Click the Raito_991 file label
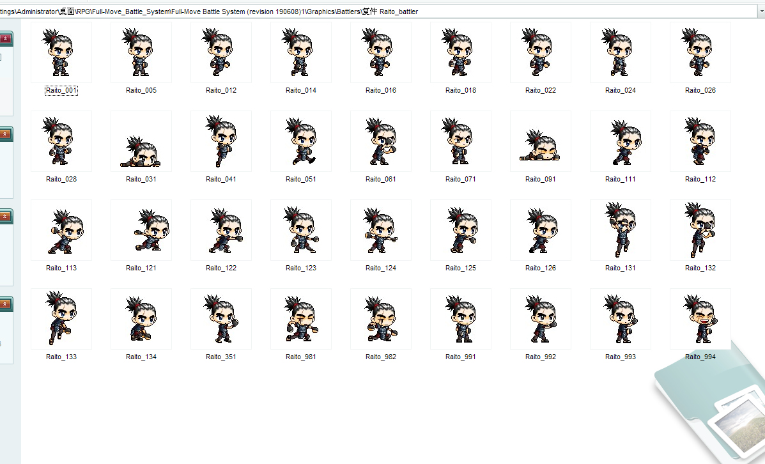Image resolution: width=765 pixels, height=464 pixels. pos(461,357)
